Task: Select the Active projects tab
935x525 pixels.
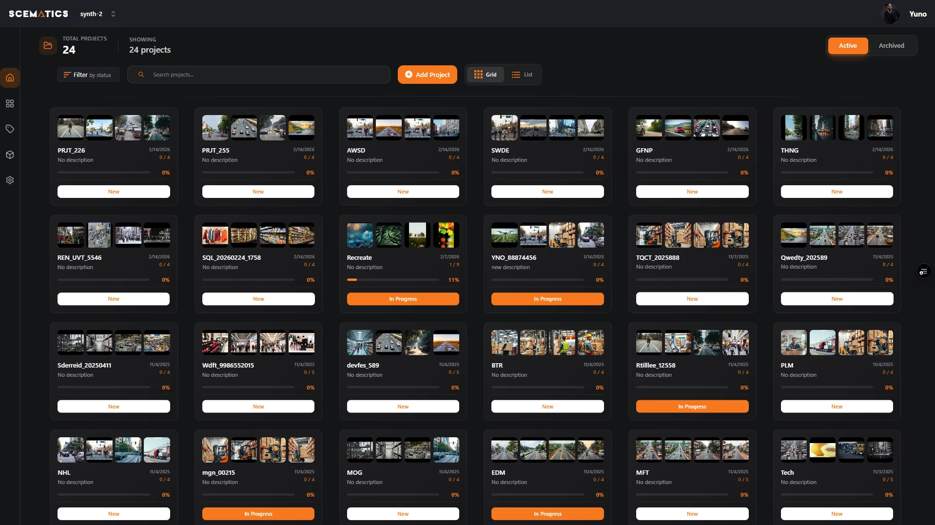Action: tap(848, 46)
